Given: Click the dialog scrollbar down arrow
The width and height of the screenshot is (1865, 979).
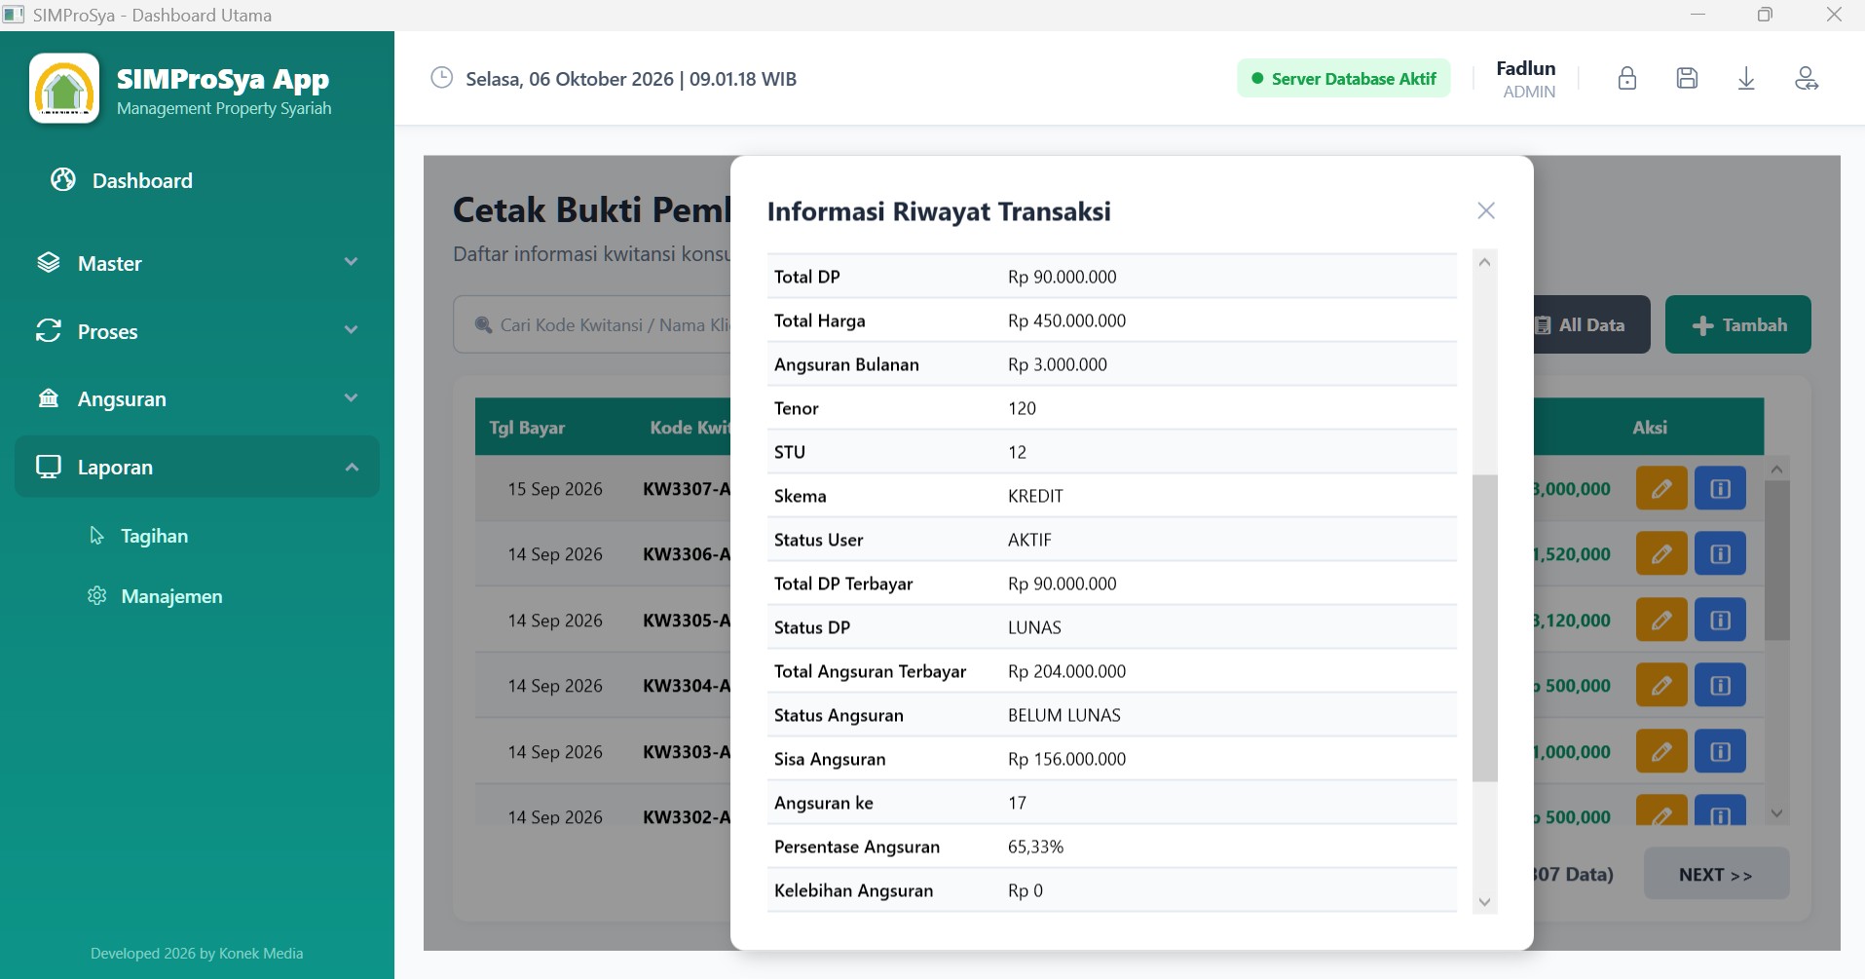Looking at the screenshot, I should coord(1485,902).
